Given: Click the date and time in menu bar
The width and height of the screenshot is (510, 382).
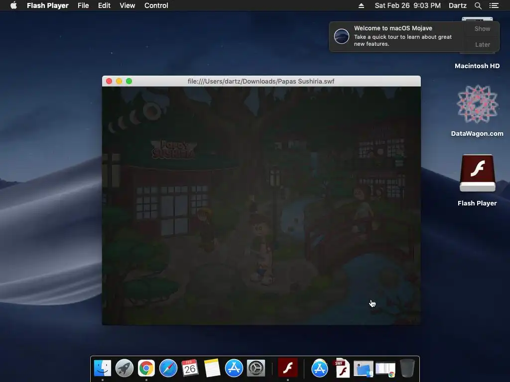Looking at the screenshot, I should [407, 5].
